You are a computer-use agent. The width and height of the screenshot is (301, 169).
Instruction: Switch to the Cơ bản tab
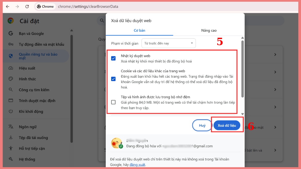pyautogui.click(x=139, y=31)
